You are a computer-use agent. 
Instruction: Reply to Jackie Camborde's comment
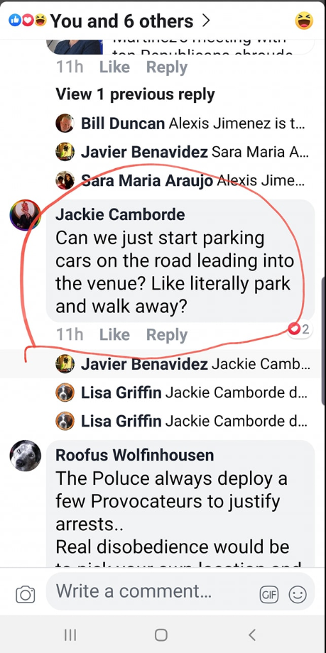pyautogui.click(x=167, y=335)
